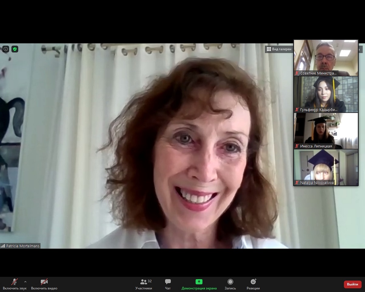Open the Реакции reactions menu
Image resolution: width=365 pixels, height=292 pixels.
(x=253, y=284)
